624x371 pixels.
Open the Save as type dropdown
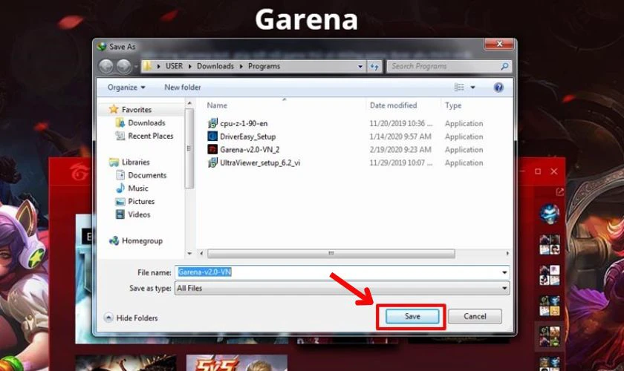(342, 289)
